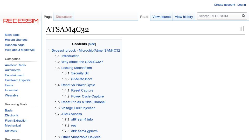Screen dimensions: 249x140
Task: Jump to Power Cycle Capture subsection
Action: 87,96
